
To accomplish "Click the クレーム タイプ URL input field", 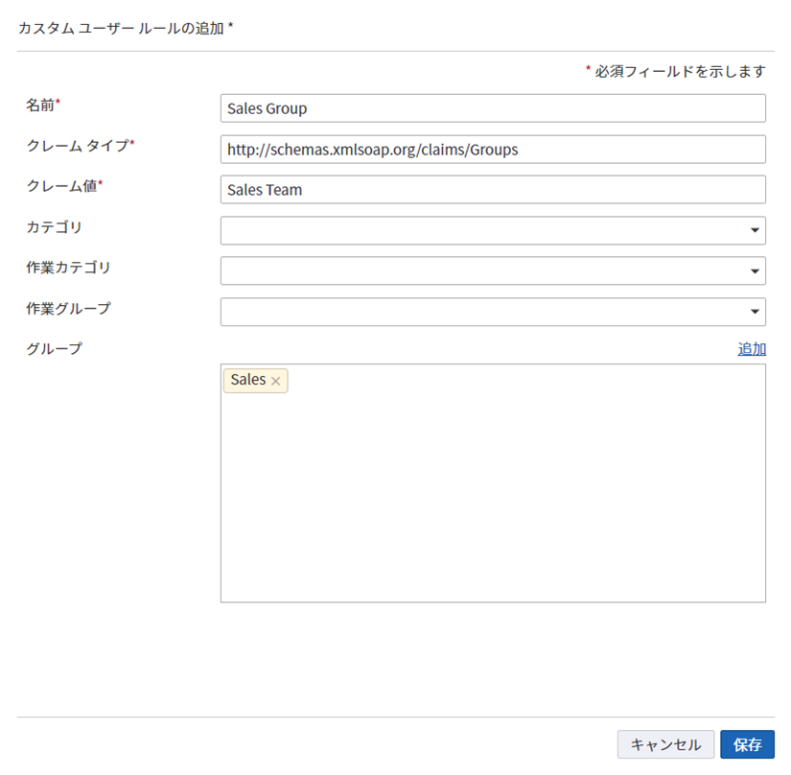I will pos(492,150).
